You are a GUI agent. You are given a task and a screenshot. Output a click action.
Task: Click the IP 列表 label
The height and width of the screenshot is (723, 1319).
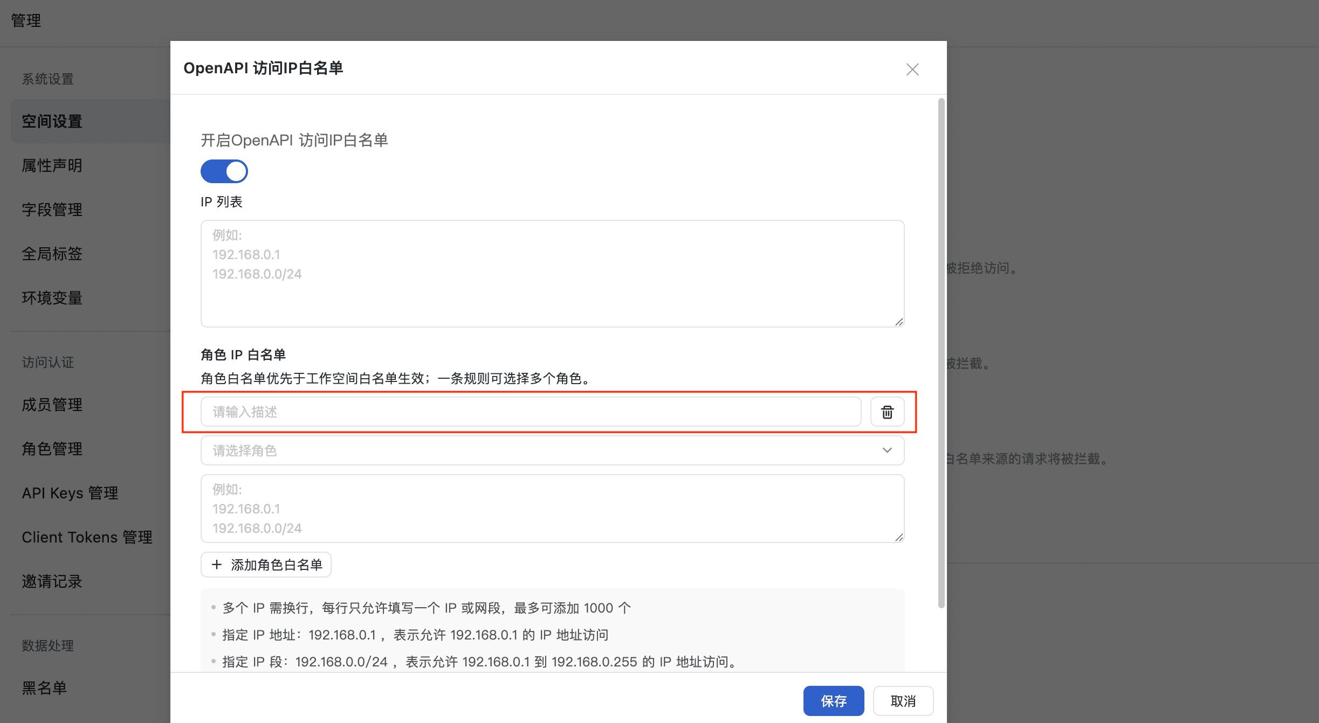222,202
